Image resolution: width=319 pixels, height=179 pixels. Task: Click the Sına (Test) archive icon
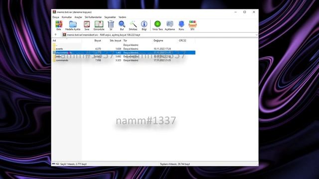coord(87,25)
